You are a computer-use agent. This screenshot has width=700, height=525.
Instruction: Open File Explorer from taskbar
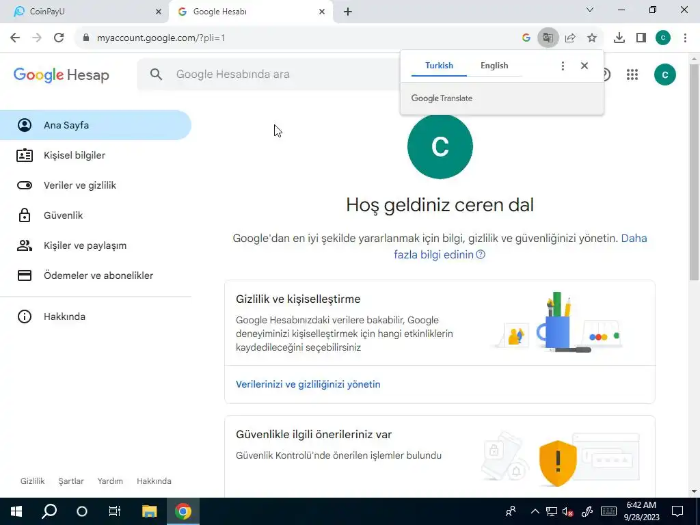(x=149, y=511)
